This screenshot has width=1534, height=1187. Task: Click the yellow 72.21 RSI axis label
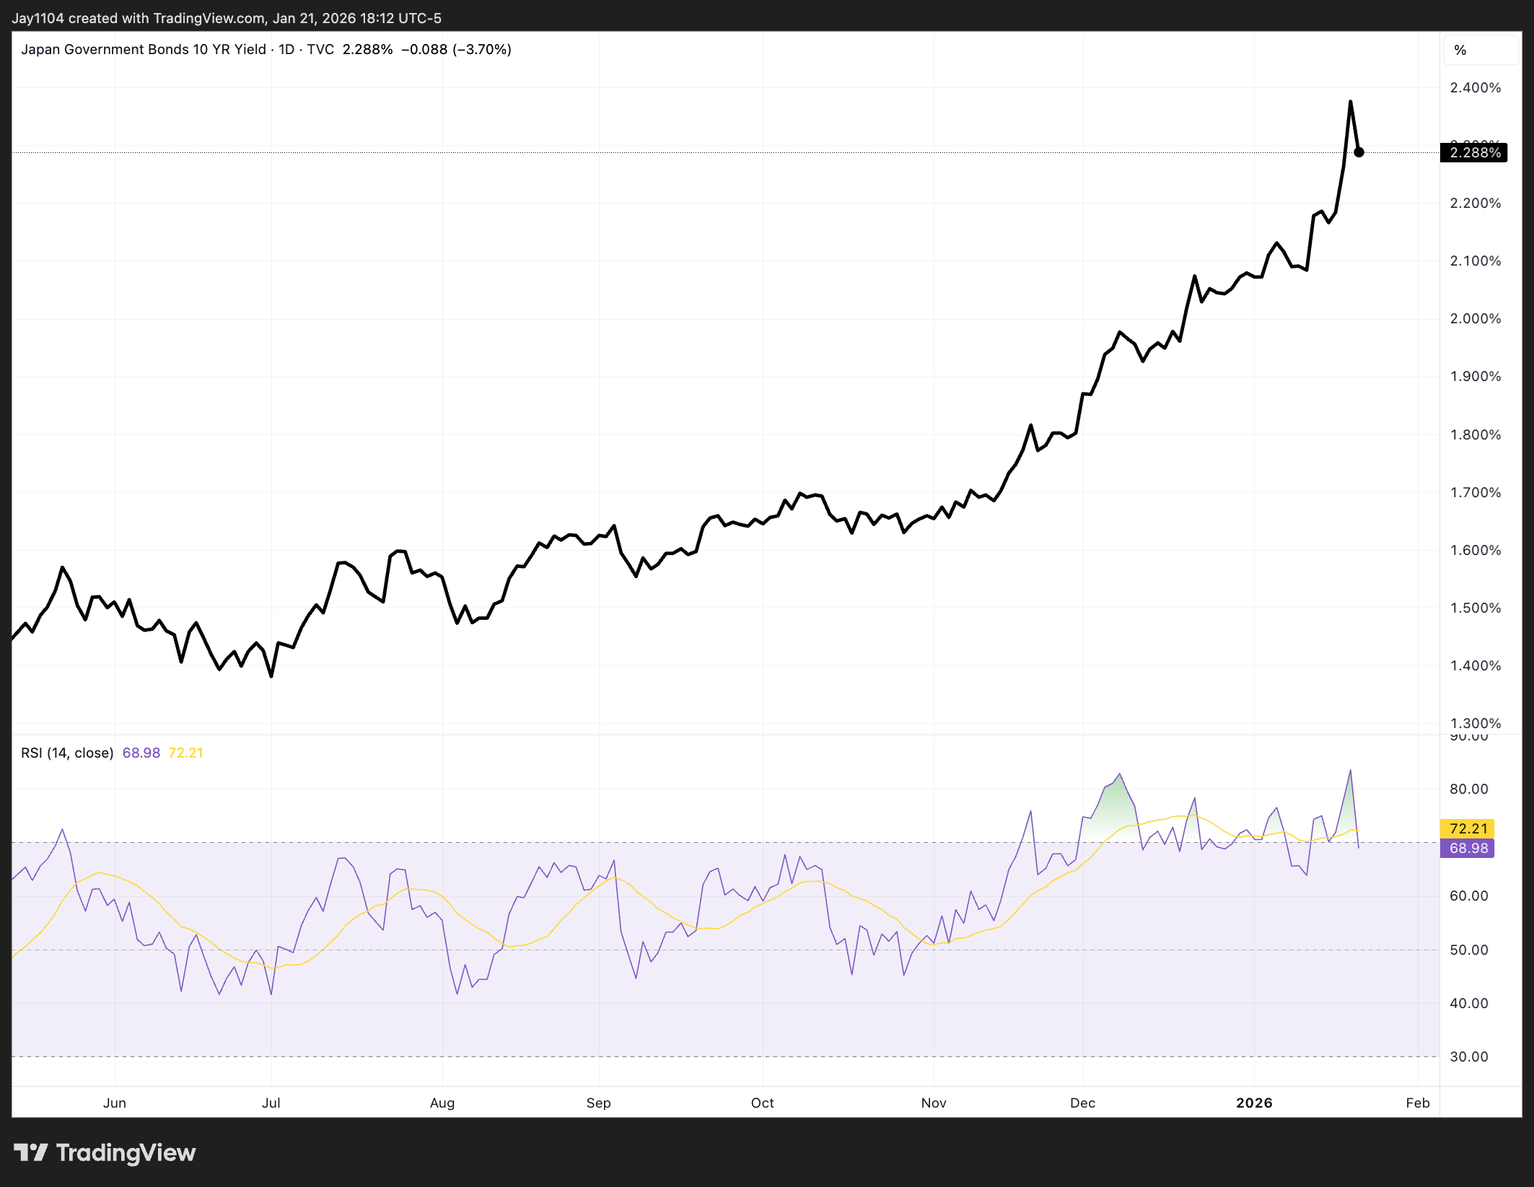click(1468, 828)
